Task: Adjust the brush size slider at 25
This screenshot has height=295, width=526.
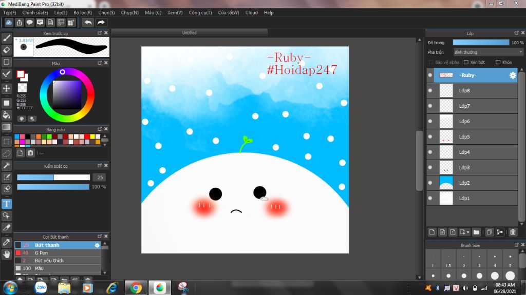Action: coord(53,178)
